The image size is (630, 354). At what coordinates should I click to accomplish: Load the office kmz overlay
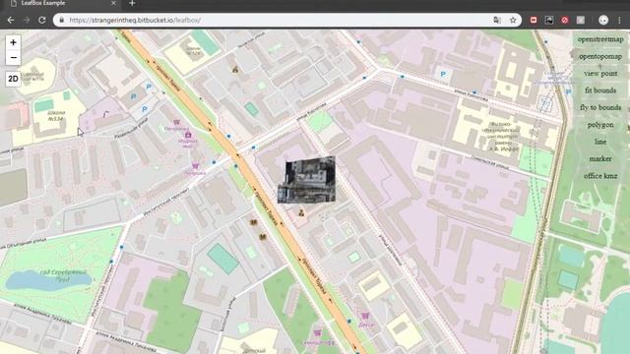pos(600,176)
